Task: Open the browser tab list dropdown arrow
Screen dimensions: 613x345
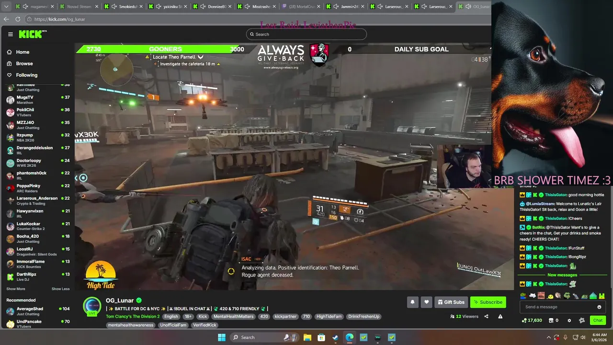Action: pyautogui.click(x=6, y=7)
